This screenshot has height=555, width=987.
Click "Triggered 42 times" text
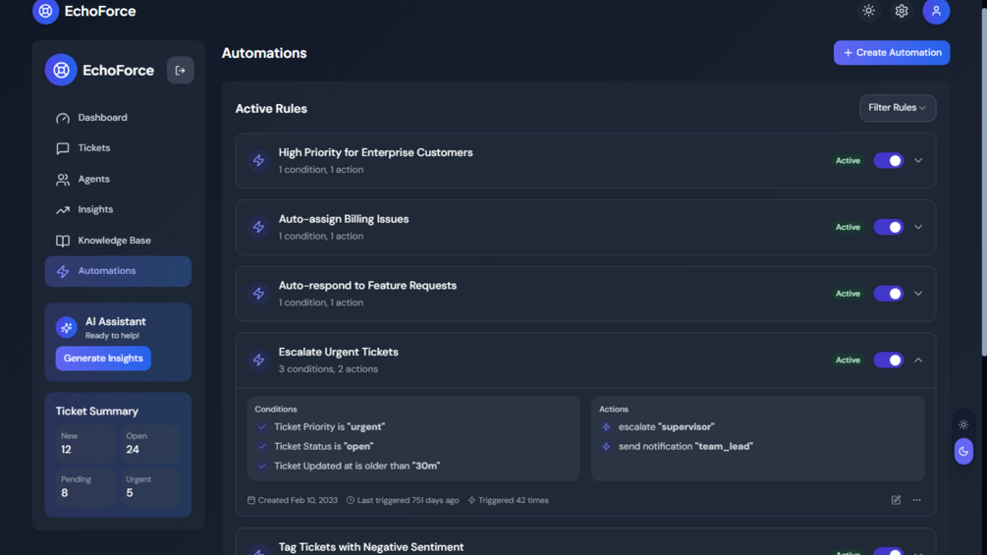(x=513, y=500)
